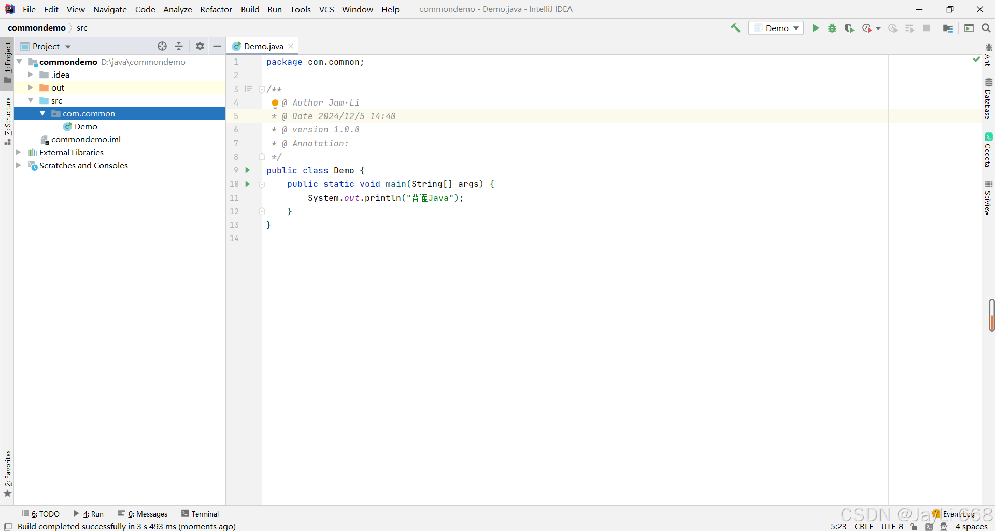
Task: Expand External Libraries node
Action: (x=19, y=152)
